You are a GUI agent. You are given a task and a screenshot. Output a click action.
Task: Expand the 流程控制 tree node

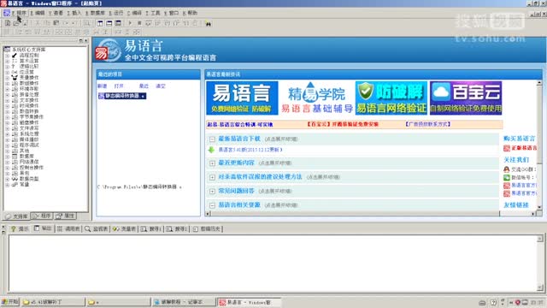pos(8,55)
